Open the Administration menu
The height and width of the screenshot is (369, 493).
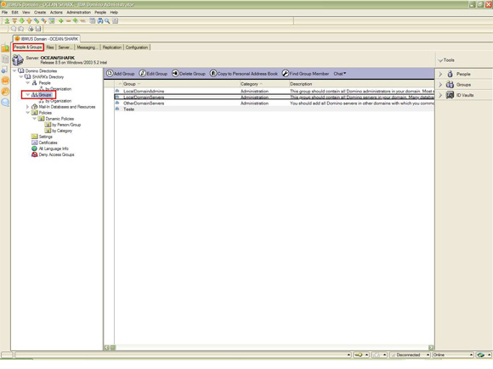(x=78, y=12)
